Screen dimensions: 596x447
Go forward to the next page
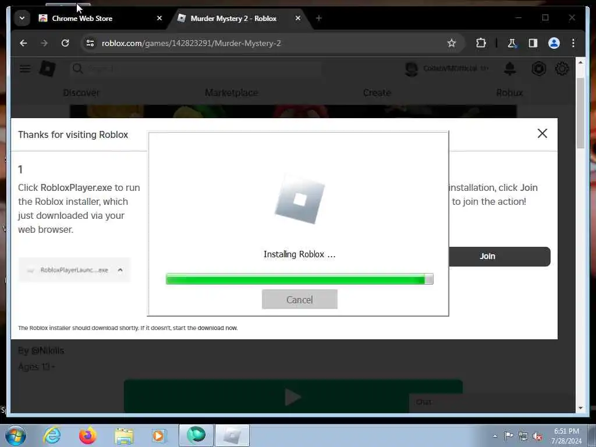coord(44,43)
